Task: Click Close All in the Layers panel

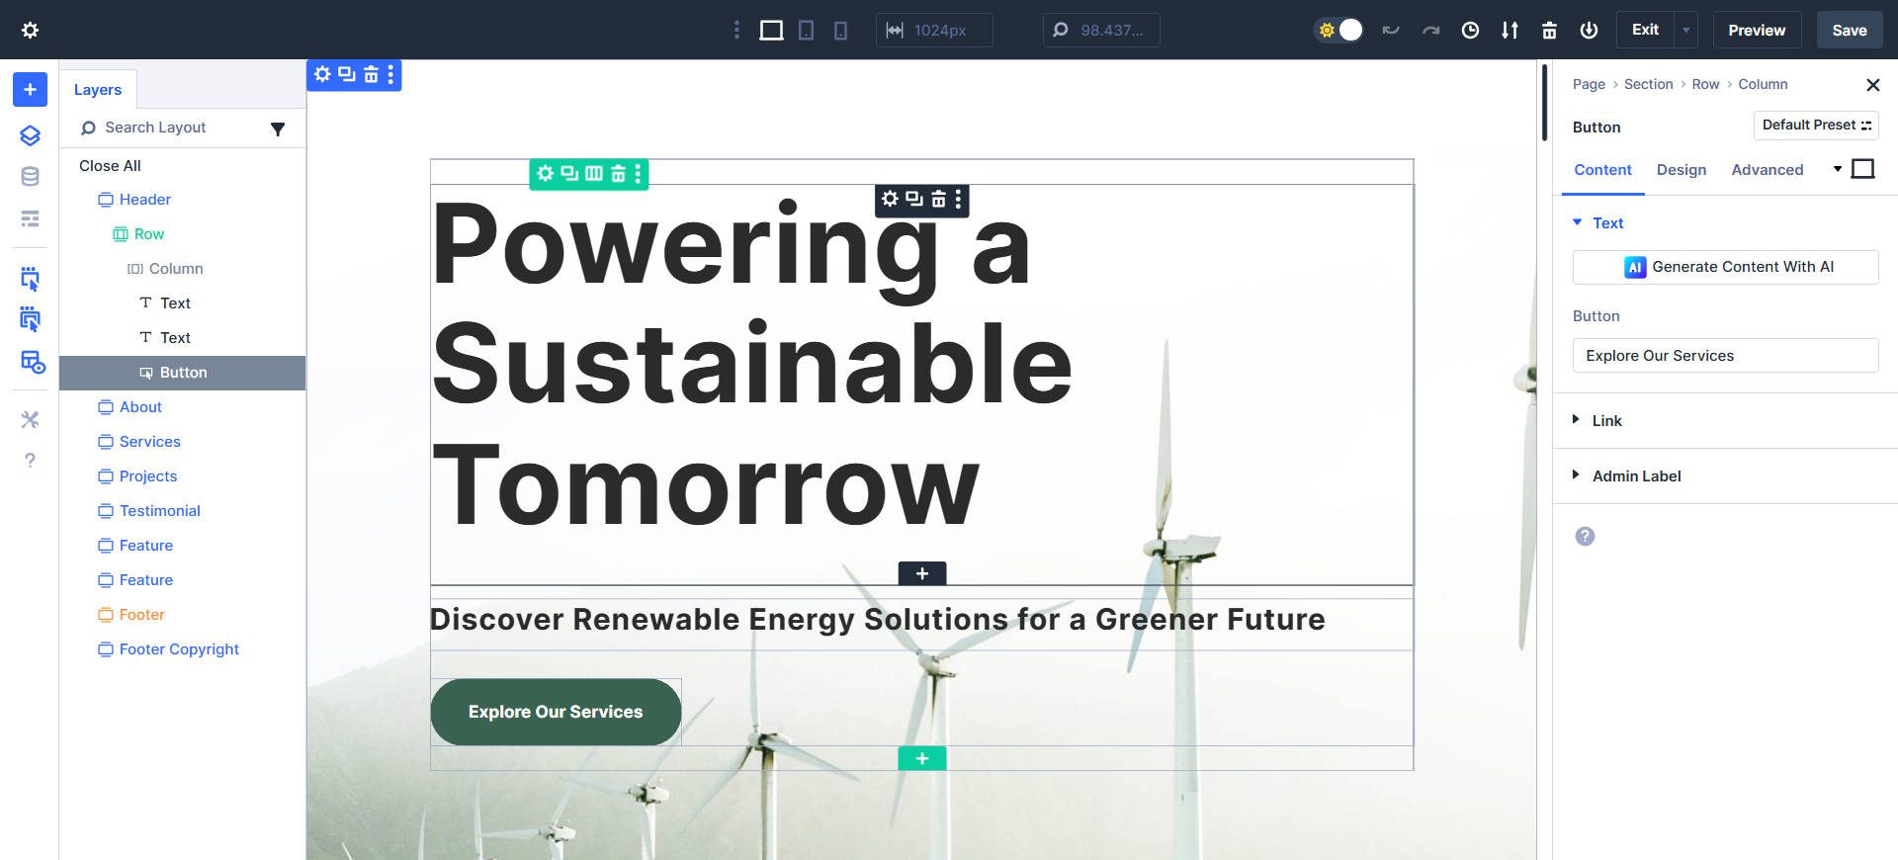Action: [110, 166]
